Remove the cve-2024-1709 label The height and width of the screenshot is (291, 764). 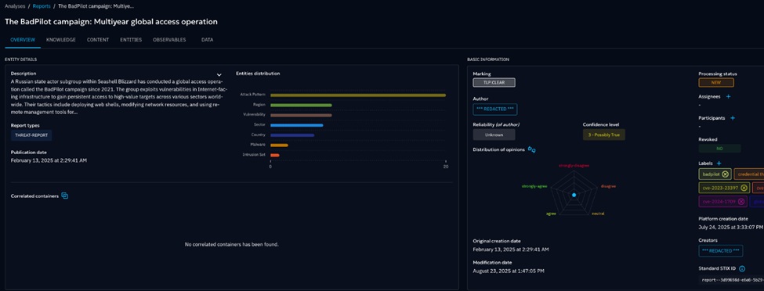coord(741,201)
